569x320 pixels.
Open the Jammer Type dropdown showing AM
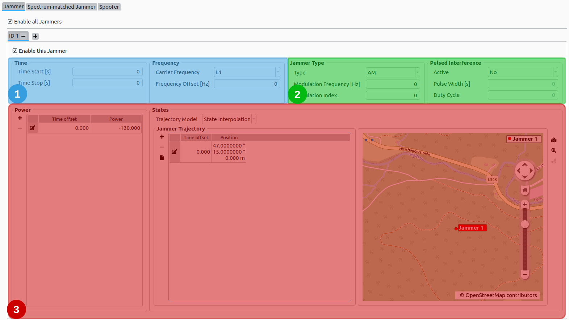[417, 73]
